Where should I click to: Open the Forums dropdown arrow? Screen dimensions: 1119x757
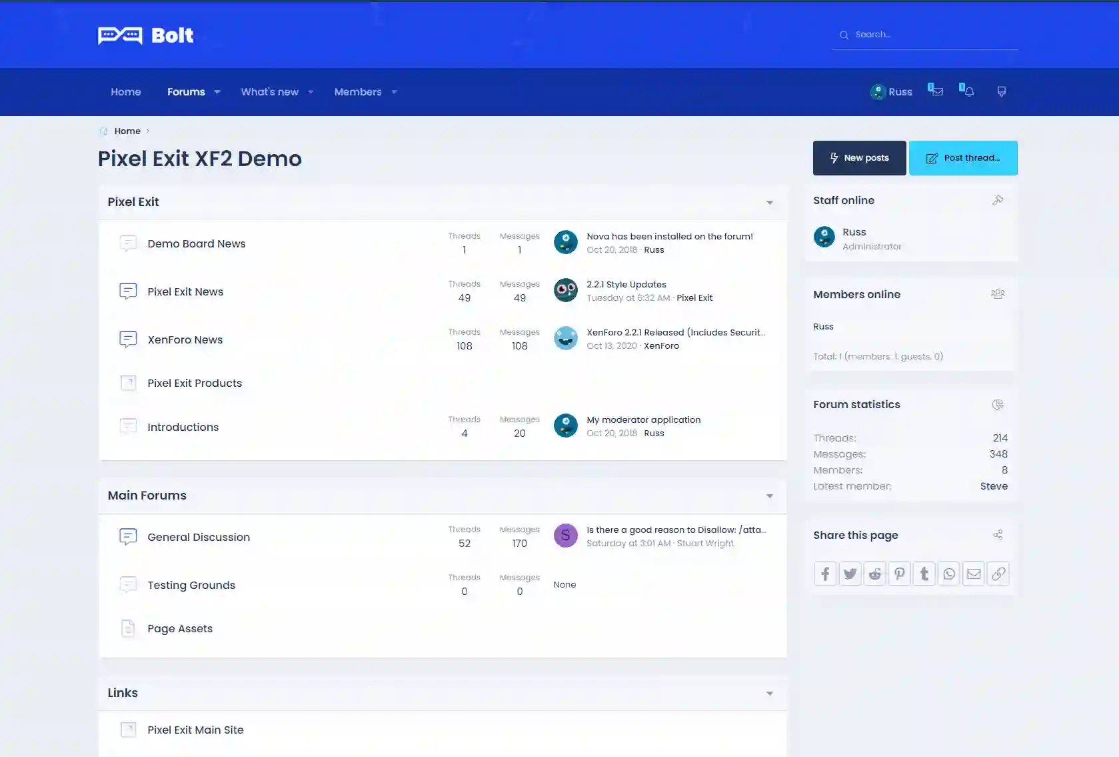pos(217,92)
